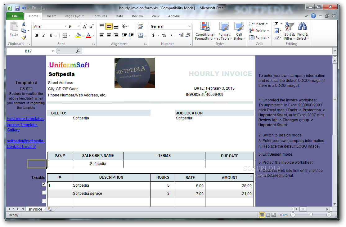Image resolution: width=346 pixels, height=227 pixels.
Task: Click the Softpedia logo image
Action: [x=135, y=73]
